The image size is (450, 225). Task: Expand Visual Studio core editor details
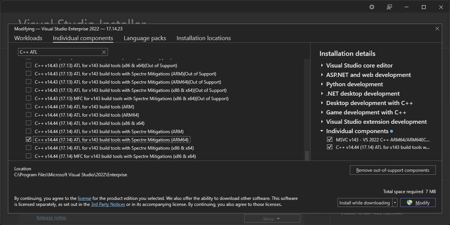coord(322,66)
